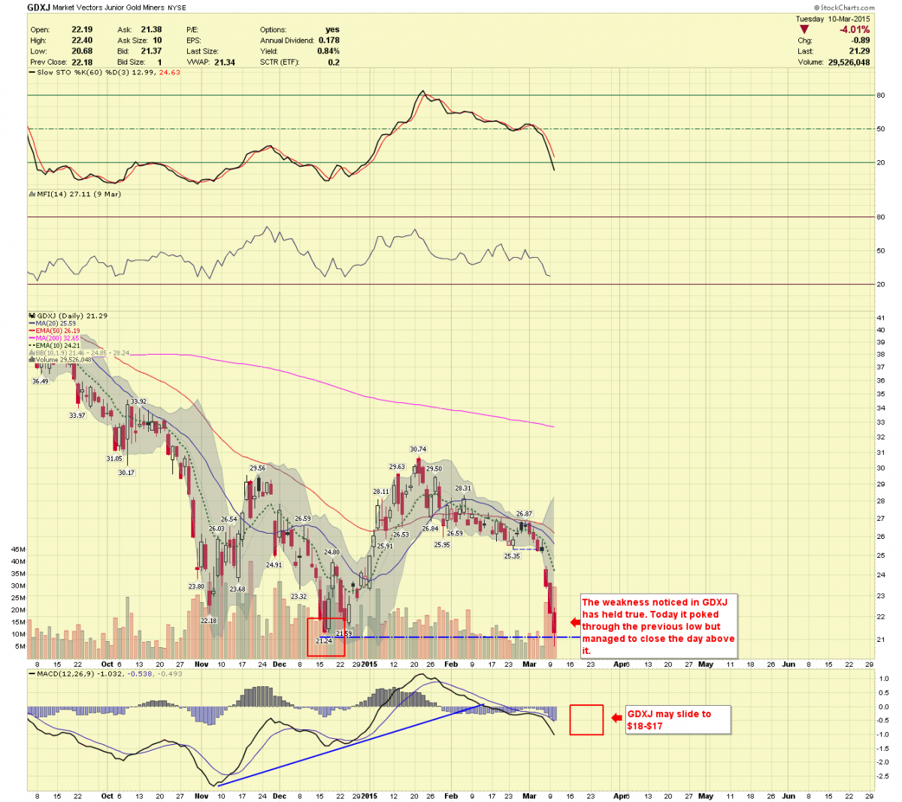Click the 41 price axis label

[x=880, y=318]
